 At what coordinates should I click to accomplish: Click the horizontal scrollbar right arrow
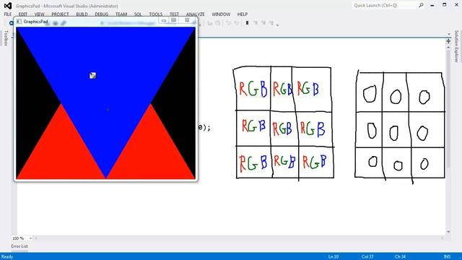point(442,238)
